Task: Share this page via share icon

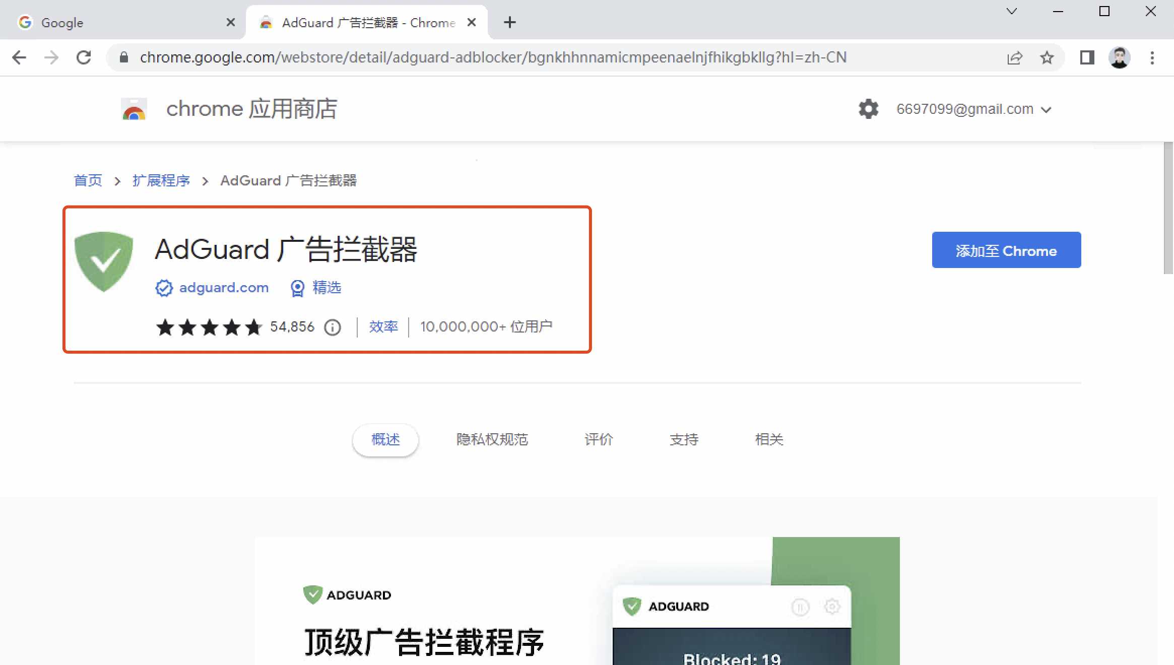Action: 1014,58
